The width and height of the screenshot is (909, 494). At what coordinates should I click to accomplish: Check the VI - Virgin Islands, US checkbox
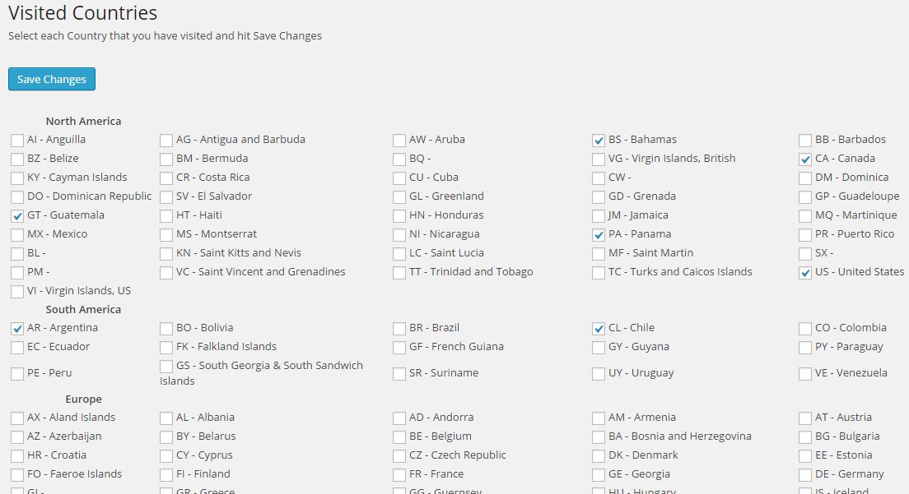pos(17,292)
